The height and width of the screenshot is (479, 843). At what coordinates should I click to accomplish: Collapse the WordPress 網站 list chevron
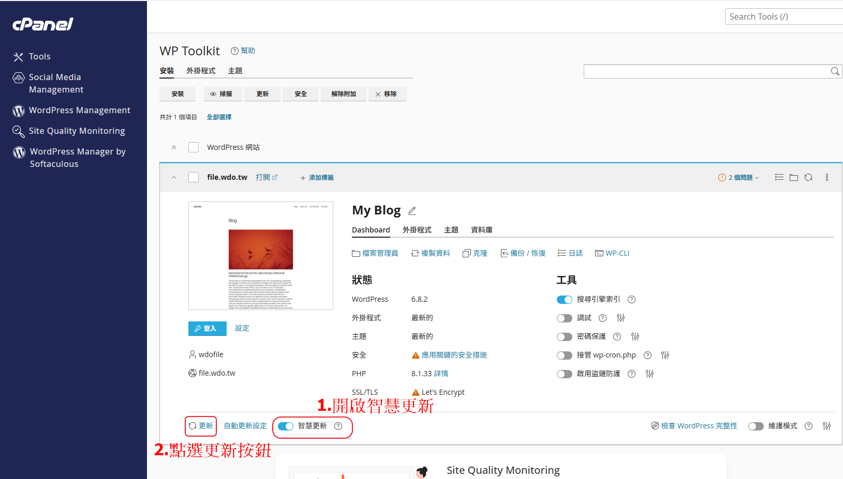coord(174,147)
